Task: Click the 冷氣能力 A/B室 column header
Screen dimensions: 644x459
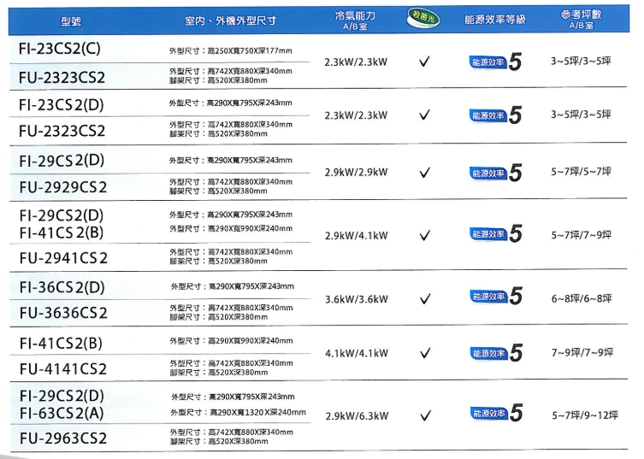Action: (352, 21)
